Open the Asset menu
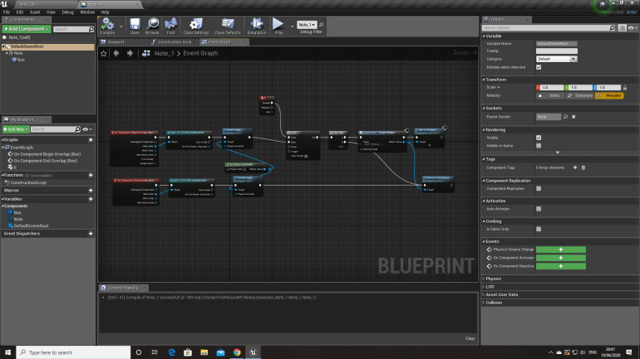The image size is (640, 359). click(35, 12)
